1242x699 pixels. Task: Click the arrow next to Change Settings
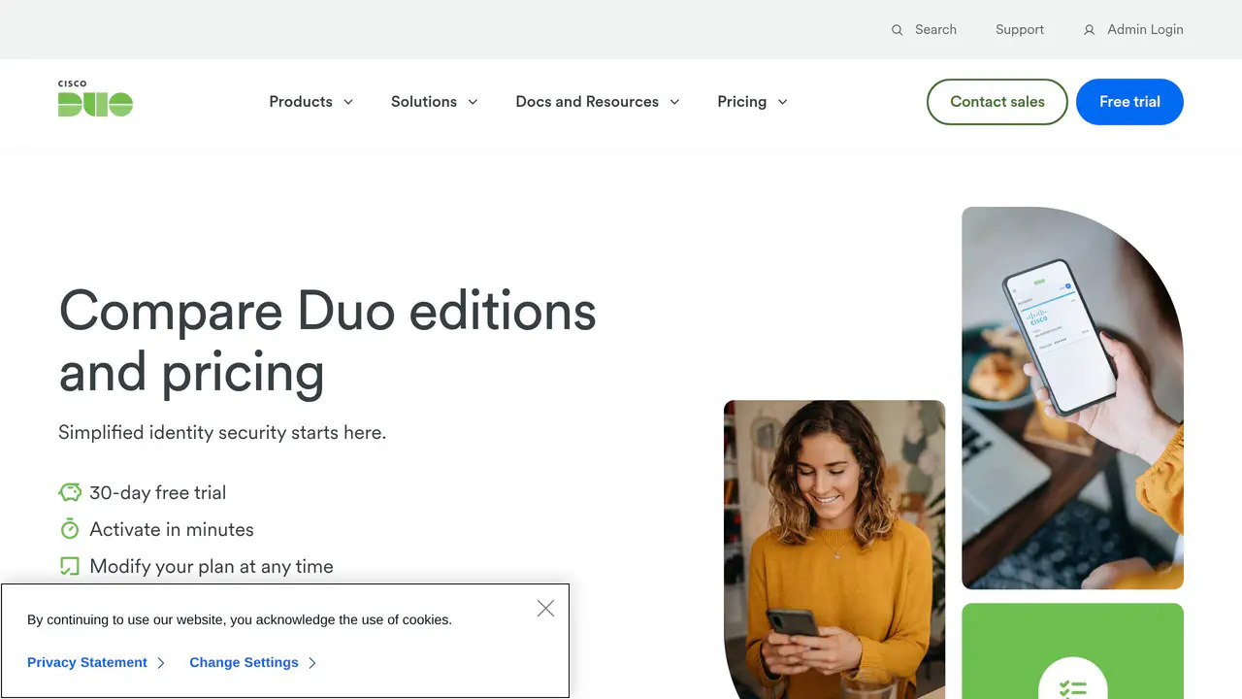[x=312, y=663]
